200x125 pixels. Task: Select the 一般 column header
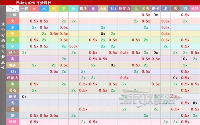click(x=24, y=9)
